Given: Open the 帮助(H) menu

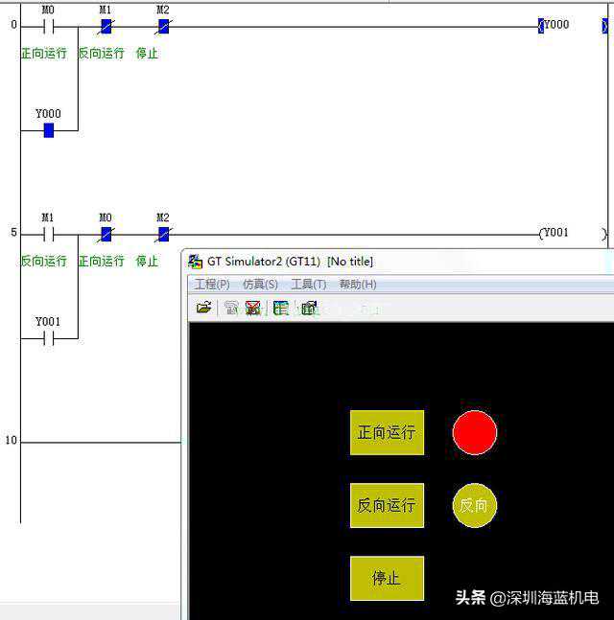Looking at the screenshot, I should (x=357, y=285).
